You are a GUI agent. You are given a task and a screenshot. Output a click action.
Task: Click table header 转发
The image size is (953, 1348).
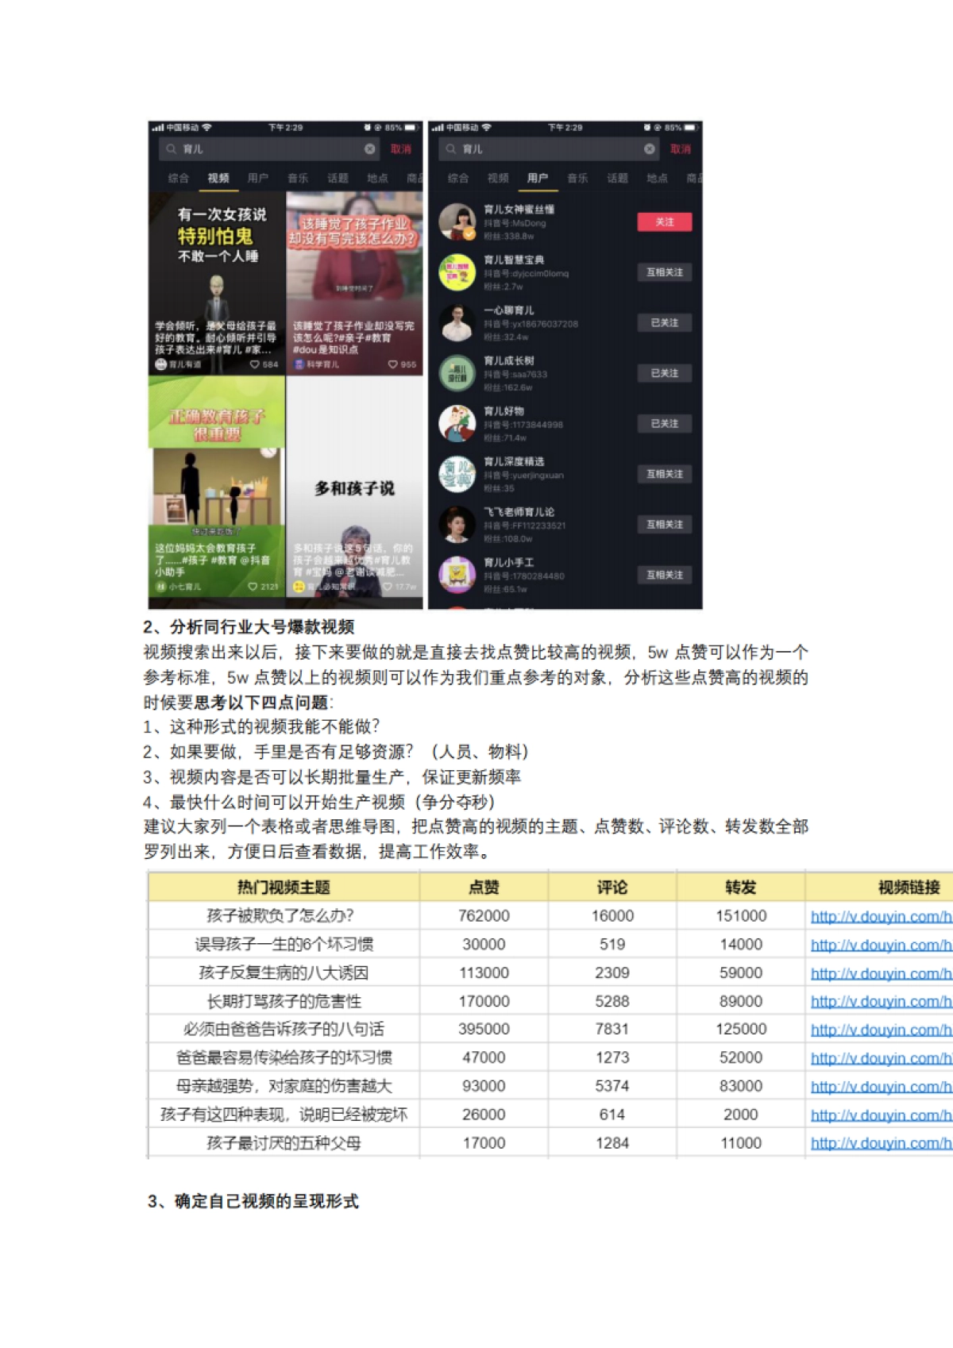[x=740, y=888]
